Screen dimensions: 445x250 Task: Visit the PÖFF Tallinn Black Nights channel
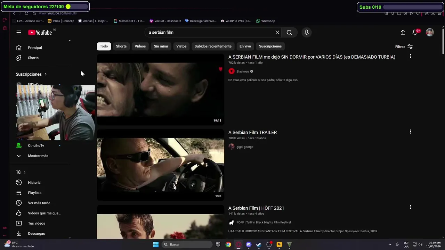click(x=263, y=223)
